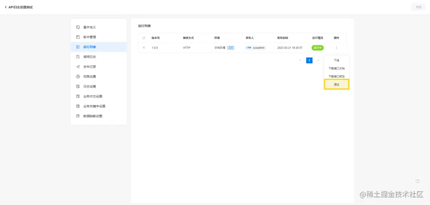Go to previous page in pagination
This screenshot has height=205, width=430.
tap(300, 60)
